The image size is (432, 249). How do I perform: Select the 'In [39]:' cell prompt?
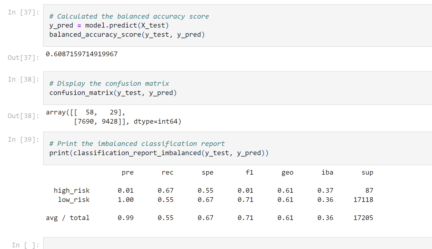tap(23, 140)
